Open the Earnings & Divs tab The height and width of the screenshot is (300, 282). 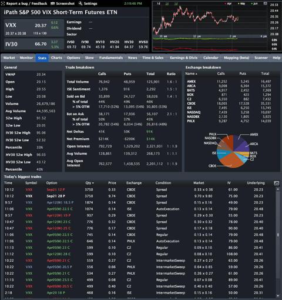(x=184, y=58)
